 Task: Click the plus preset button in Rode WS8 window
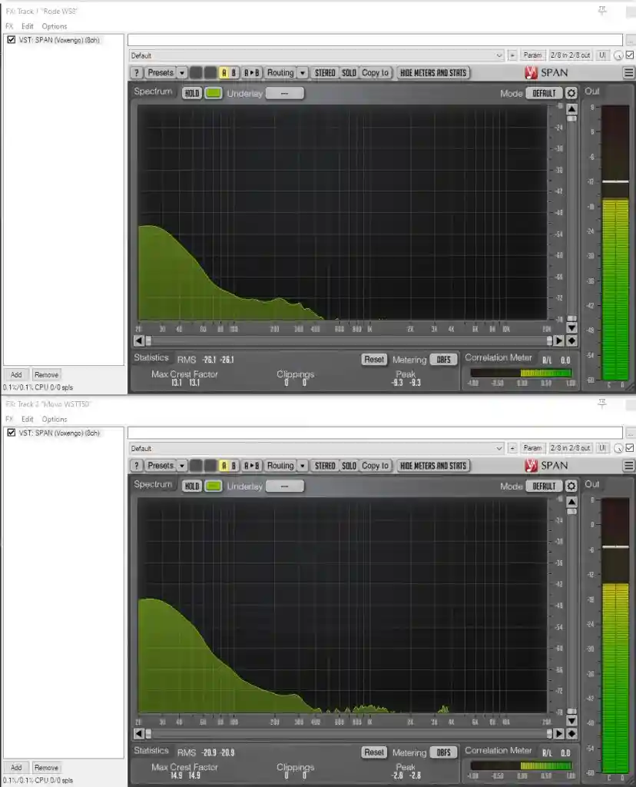point(512,55)
